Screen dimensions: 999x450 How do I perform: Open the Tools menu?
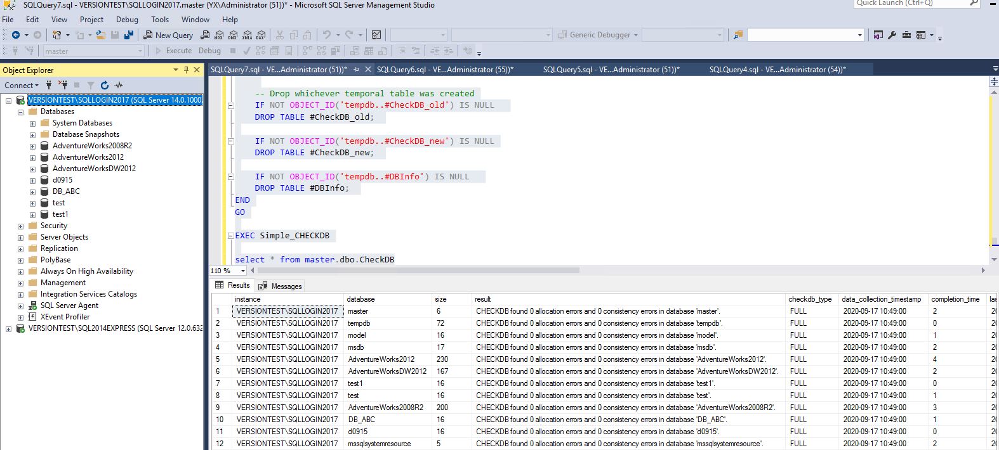(x=160, y=19)
